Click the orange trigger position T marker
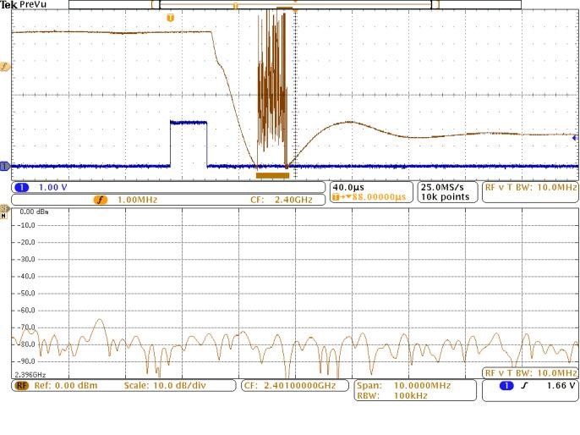Viewport: 580px width, 435px height. pyautogui.click(x=171, y=17)
